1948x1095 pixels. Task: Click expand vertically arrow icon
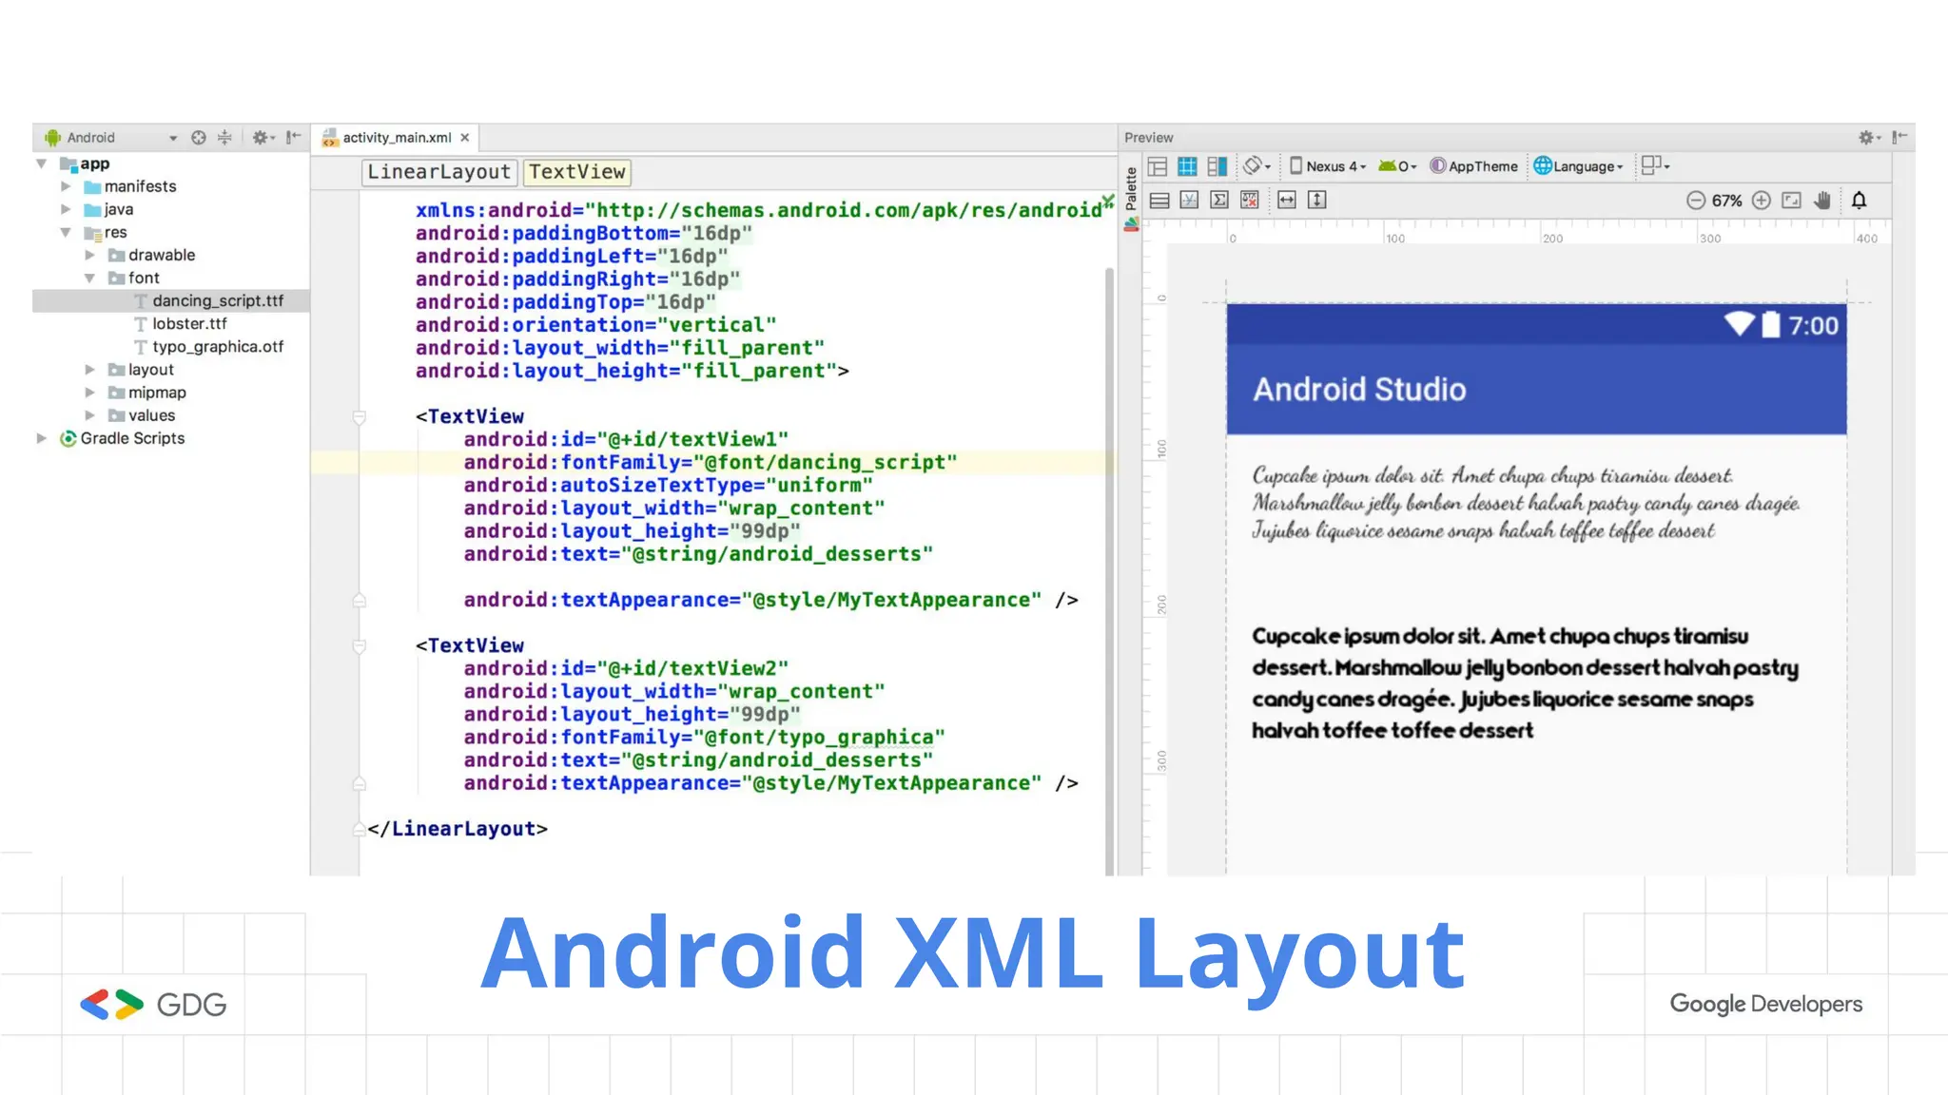point(1317,200)
